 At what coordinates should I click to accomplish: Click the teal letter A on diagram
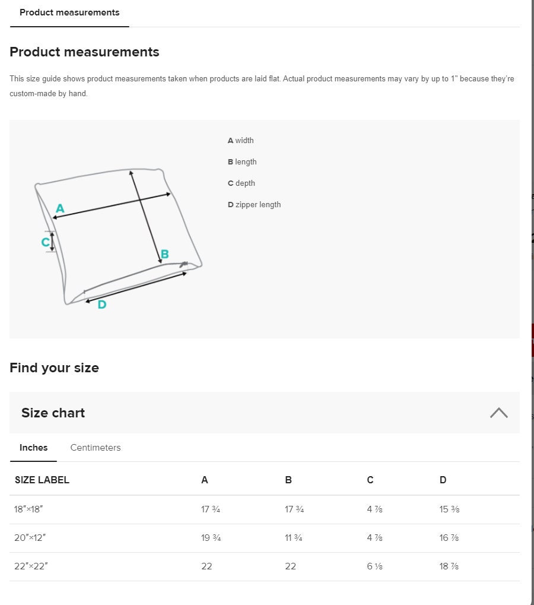pos(60,208)
